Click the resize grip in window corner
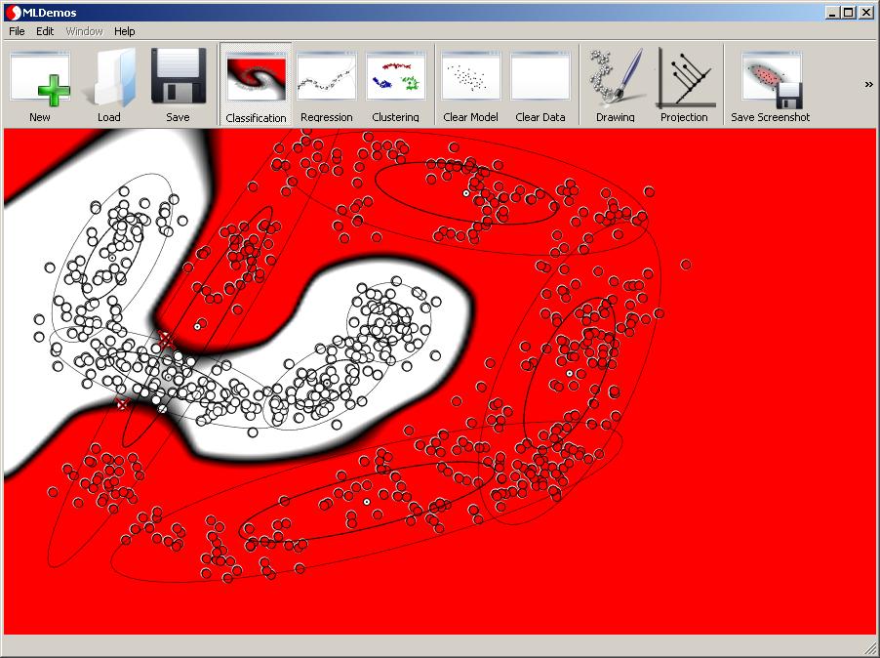The height and width of the screenshot is (658, 880). point(870,648)
